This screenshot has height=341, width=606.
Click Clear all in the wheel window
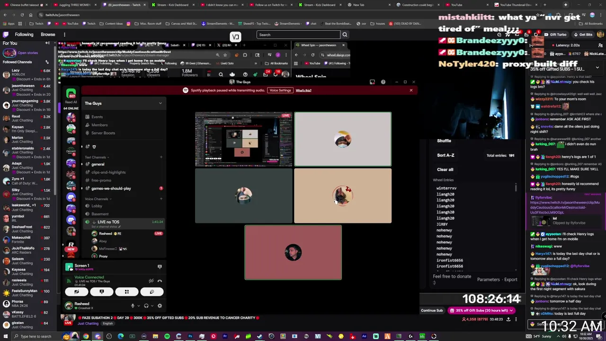point(445,170)
